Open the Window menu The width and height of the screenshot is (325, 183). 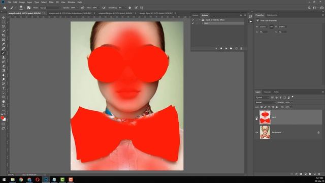[x=72, y=2]
